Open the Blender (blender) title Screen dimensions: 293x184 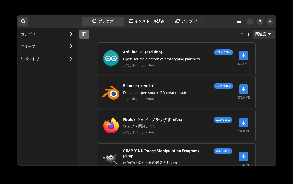(x=139, y=86)
